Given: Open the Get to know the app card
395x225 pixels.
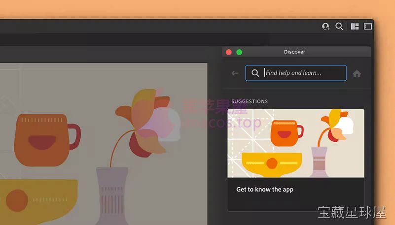Looking at the screenshot, I should tap(296, 160).
